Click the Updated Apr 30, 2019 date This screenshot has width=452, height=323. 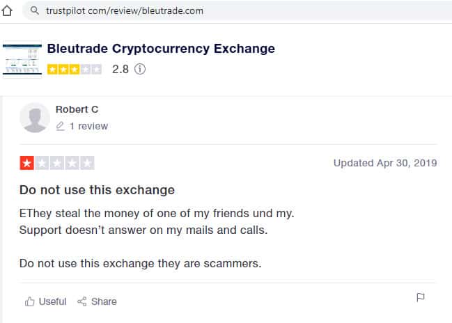tap(385, 163)
